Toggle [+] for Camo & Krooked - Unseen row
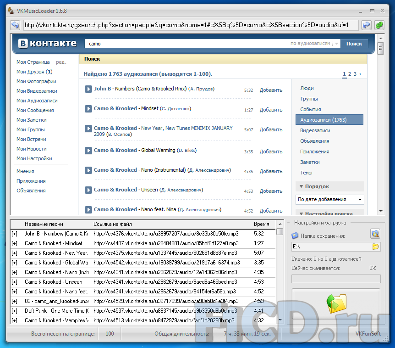395x348 pixels. click(14, 282)
